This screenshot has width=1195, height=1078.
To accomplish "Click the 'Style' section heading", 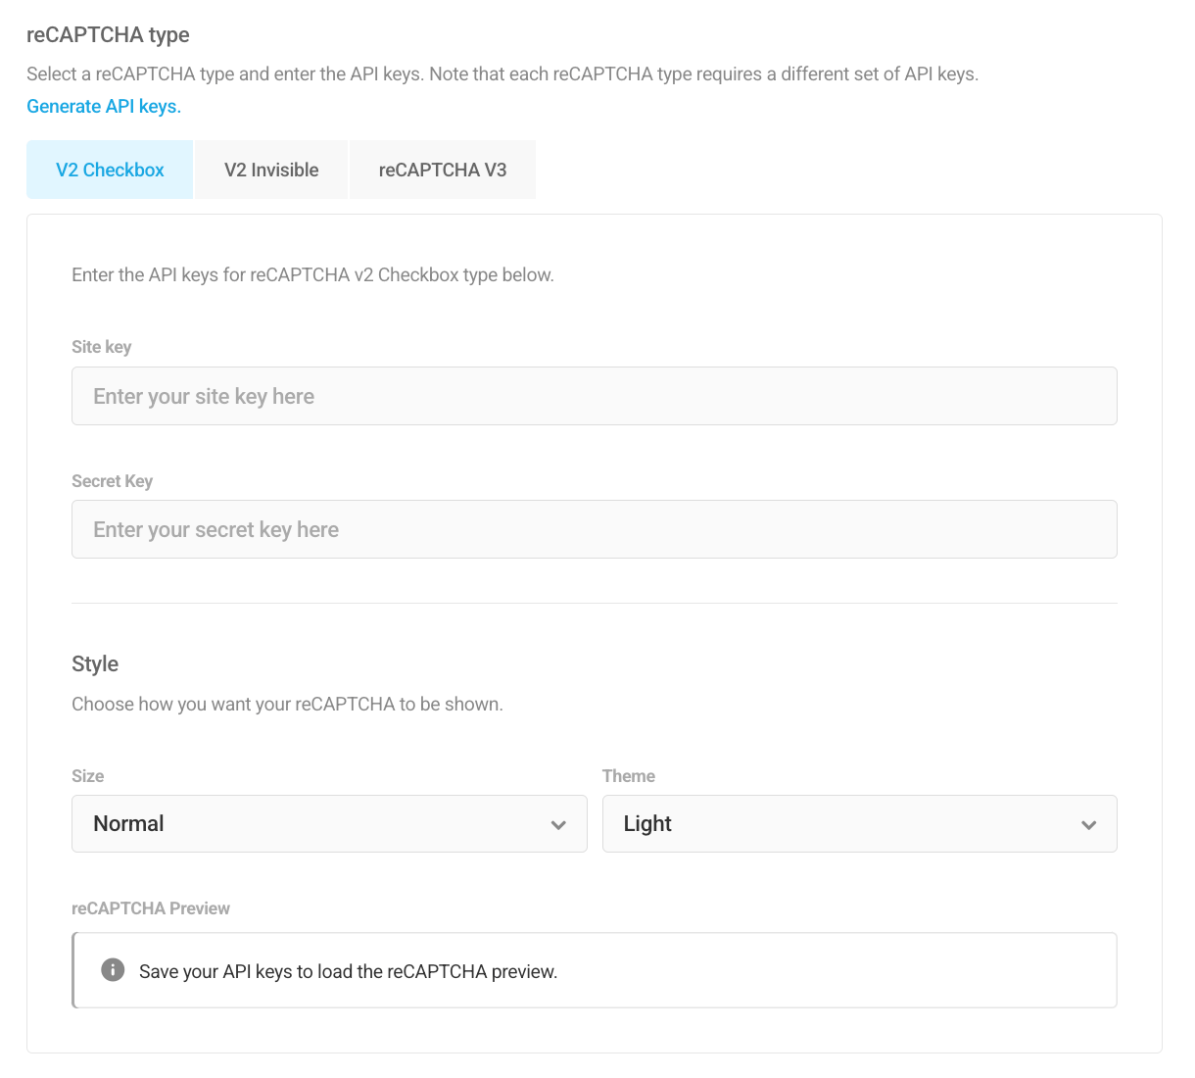I will tap(95, 663).
